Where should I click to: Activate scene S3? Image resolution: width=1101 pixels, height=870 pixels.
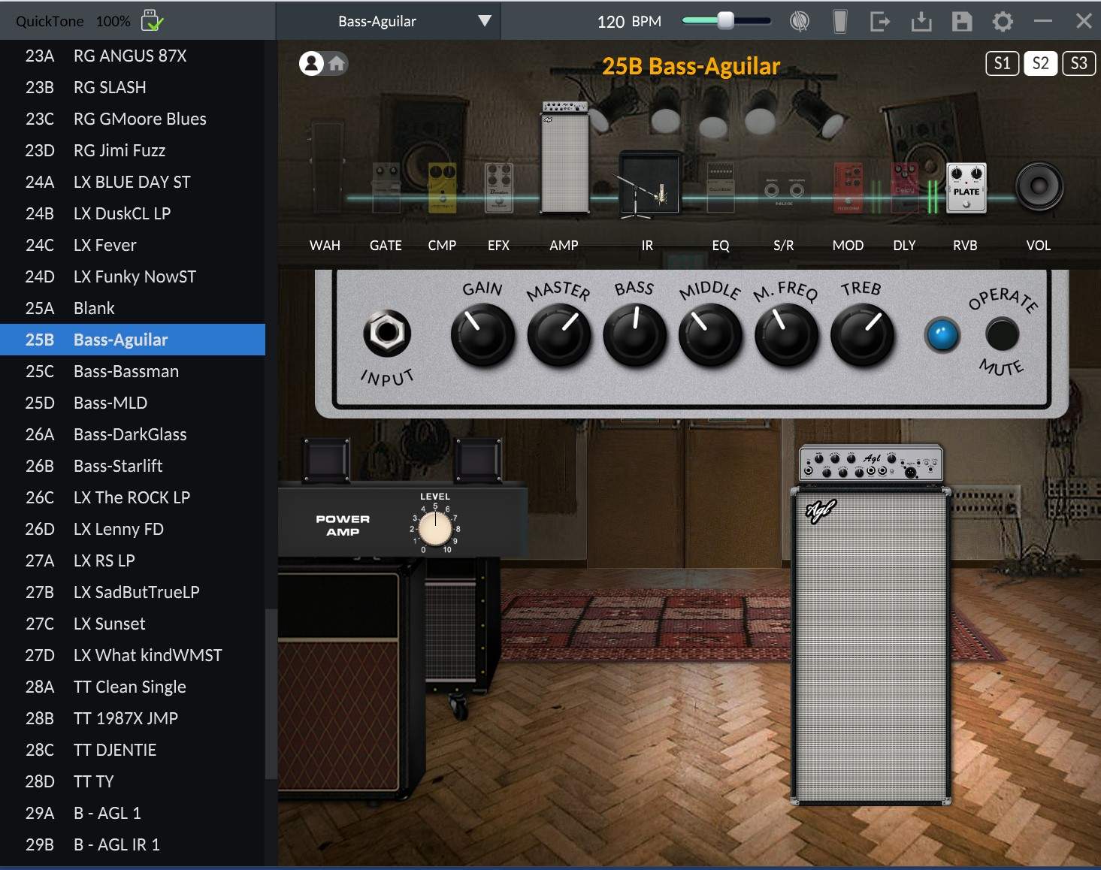tap(1079, 63)
